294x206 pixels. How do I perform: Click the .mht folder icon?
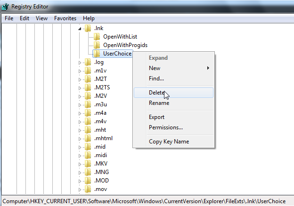pyautogui.click(x=88, y=130)
